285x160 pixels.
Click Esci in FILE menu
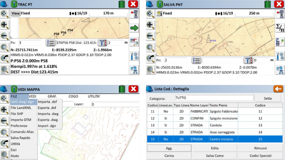pyautogui.click(x=24, y=150)
